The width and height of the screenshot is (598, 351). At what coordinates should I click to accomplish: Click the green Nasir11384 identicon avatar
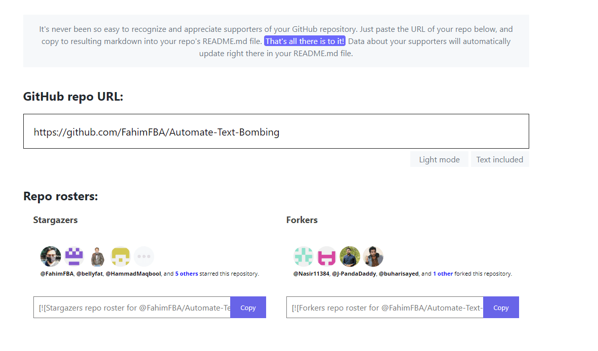[x=304, y=256]
